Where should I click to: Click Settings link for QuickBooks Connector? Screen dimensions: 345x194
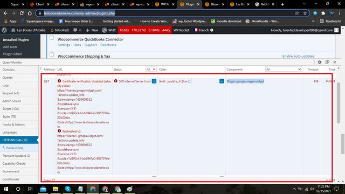point(64,45)
